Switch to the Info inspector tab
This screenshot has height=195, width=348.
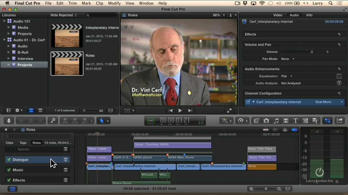309,15
